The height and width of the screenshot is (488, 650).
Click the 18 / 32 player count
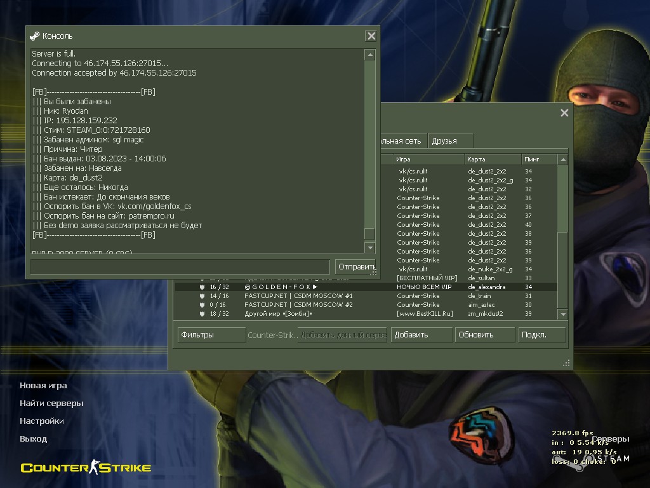219,314
